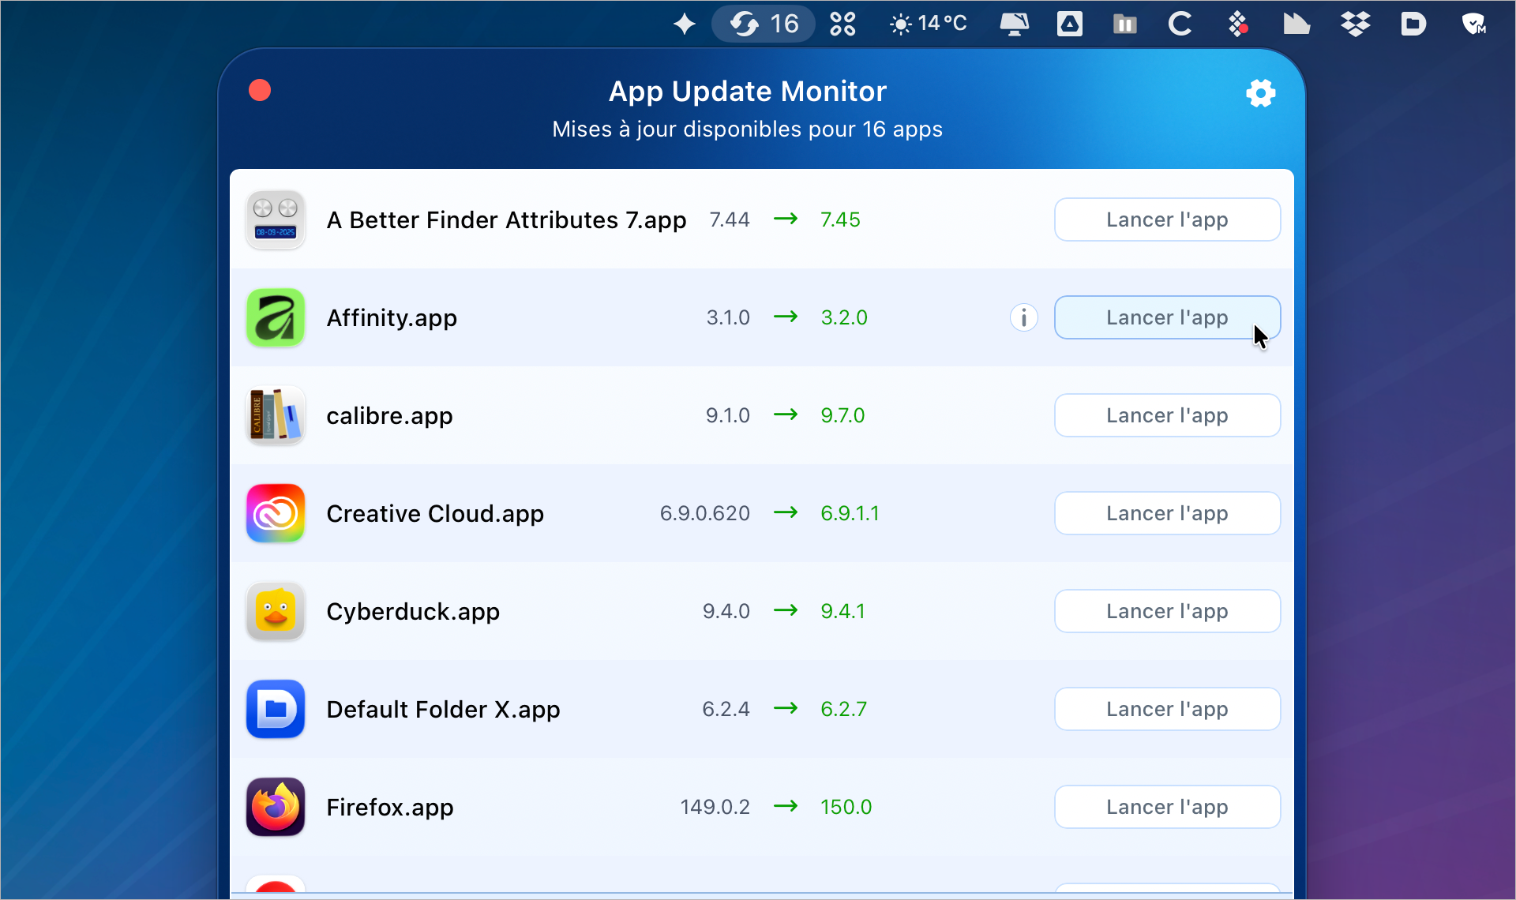This screenshot has width=1516, height=900.
Task: Click current version 7.44
Action: tap(730, 219)
